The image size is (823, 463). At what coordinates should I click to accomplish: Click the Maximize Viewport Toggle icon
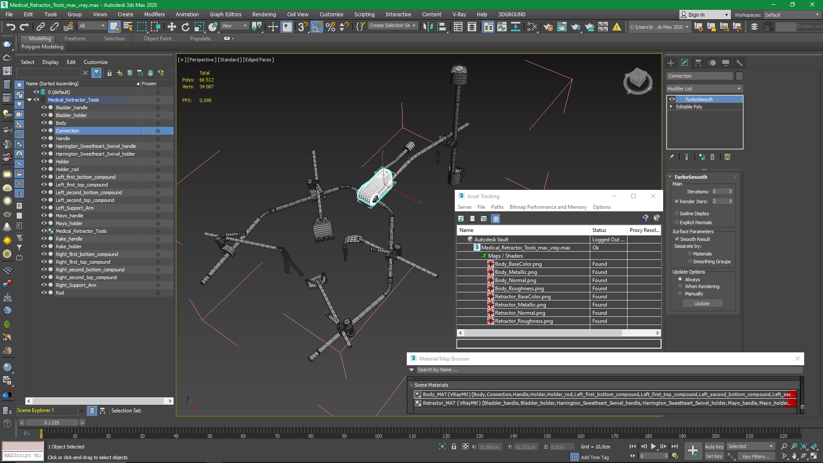pos(814,456)
